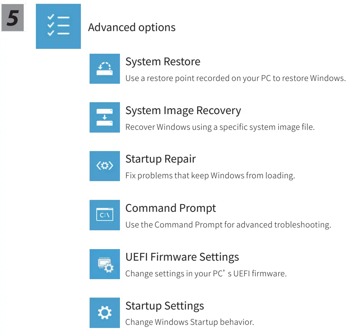Open the Command Prompt C:\ icon
Image resolution: width=357 pixels, height=336 pixels.
coord(105,215)
